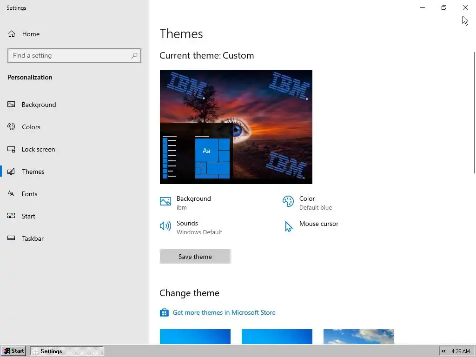Click the Save theme button
This screenshot has width=476, height=357.
pyautogui.click(x=195, y=257)
